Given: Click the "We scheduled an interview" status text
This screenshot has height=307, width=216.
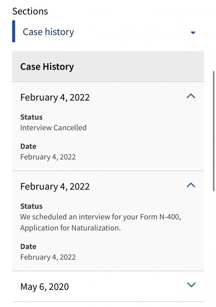Looking at the screenshot, I should [100, 222].
